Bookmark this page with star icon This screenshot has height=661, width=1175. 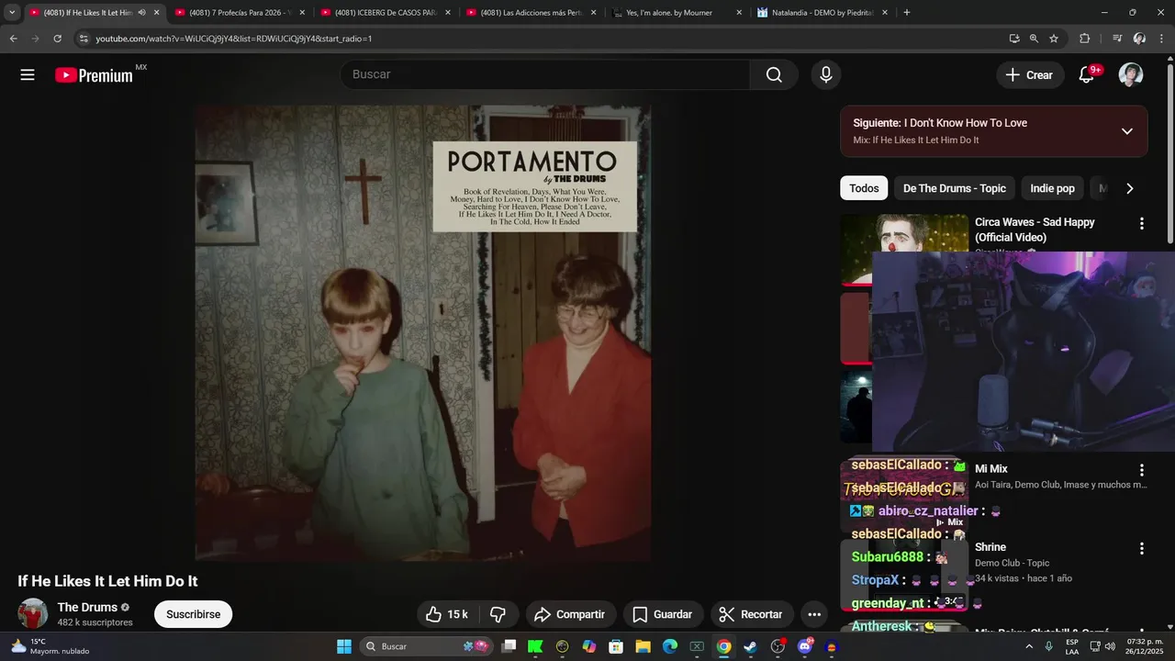pyautogui.click(x=1054, y=39)
